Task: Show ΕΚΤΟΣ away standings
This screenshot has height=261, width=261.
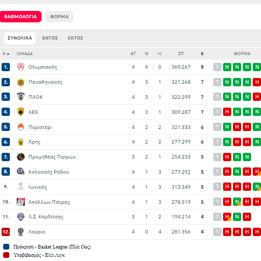Action: (x=75, y=38)
